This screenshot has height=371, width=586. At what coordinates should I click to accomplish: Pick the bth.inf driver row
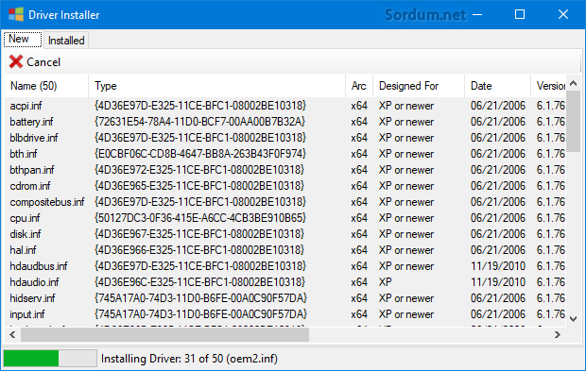(285, 154)
